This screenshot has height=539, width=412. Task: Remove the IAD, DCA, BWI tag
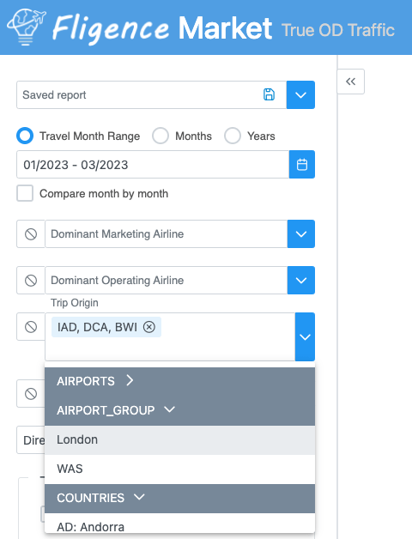[x=148, y=327]
